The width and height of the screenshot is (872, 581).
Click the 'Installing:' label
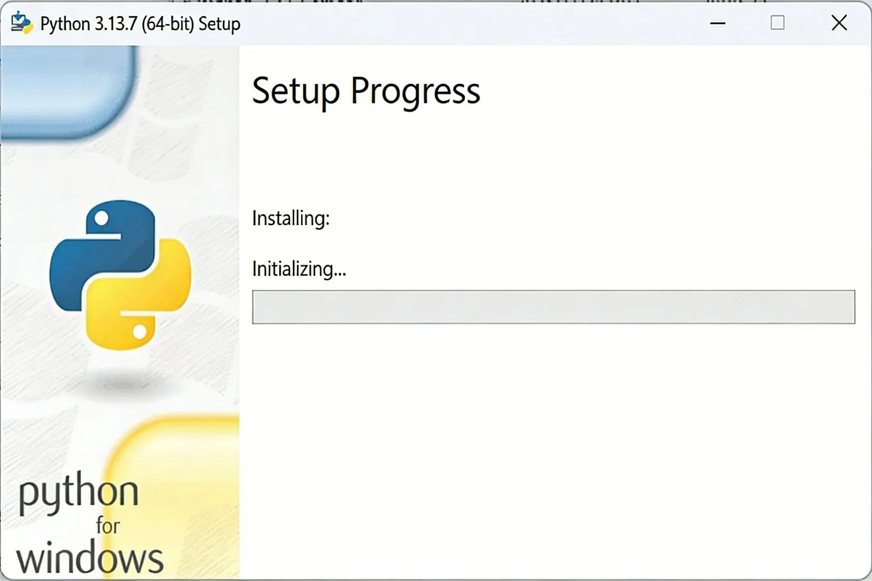pos(291,218)
